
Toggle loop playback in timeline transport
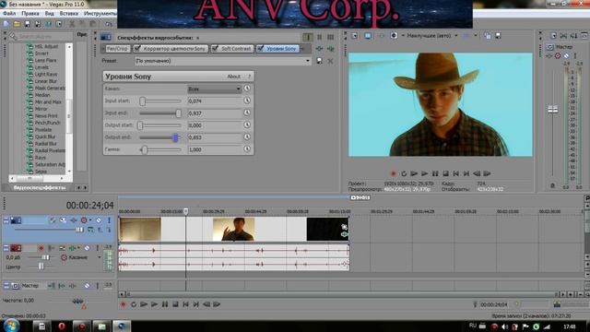[133, 304]
